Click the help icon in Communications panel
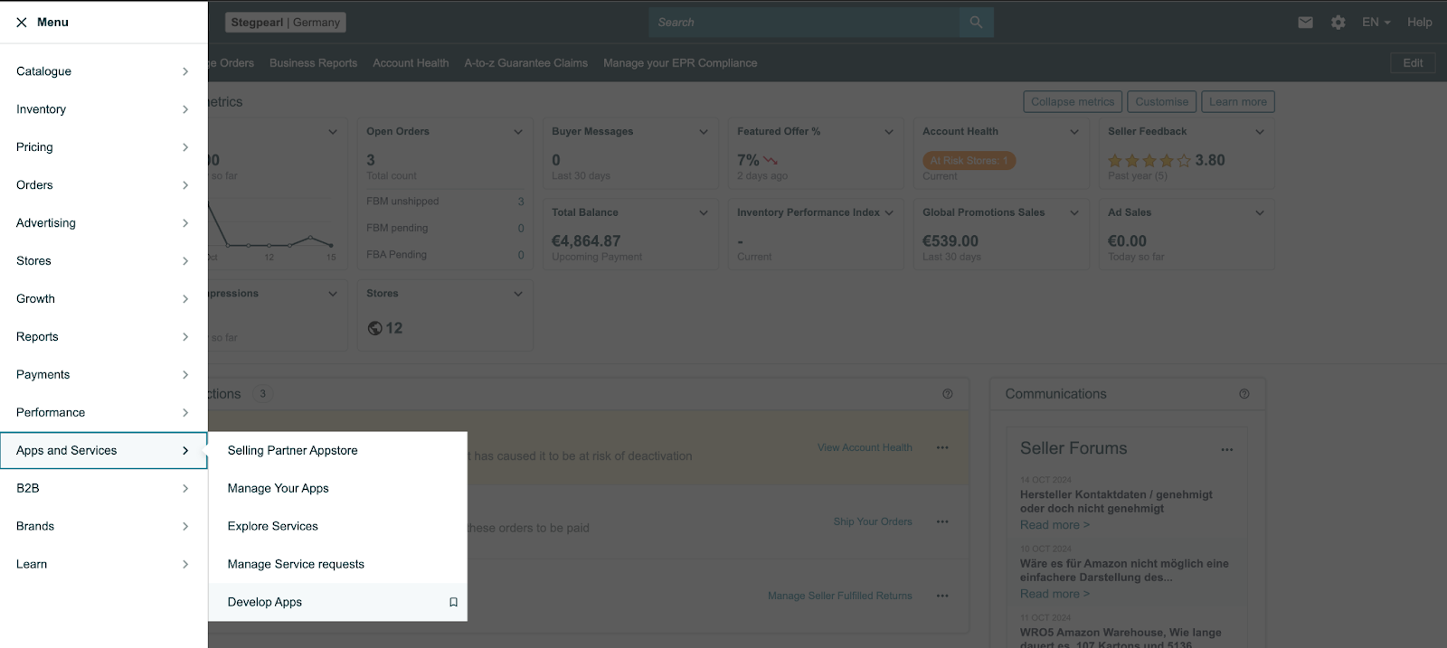Screen dimensions: 1447x648 tap(1244, 394)
